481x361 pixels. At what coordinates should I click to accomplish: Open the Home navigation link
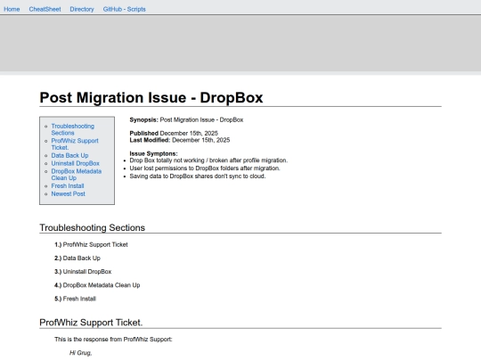click(x=12, y=9)
